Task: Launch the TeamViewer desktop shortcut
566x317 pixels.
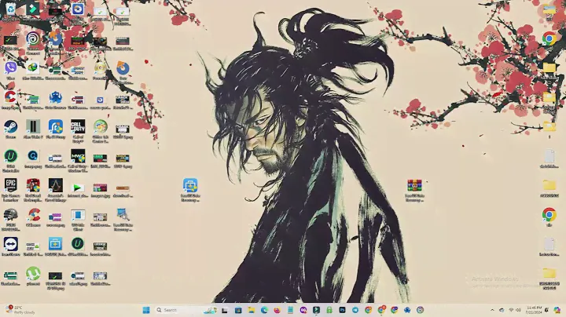Action: point(11,244)
